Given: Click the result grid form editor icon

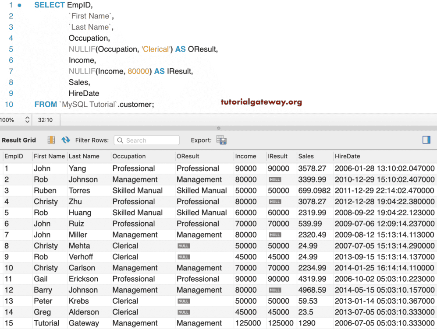Looking at the screenshot, I should (51, 140).
